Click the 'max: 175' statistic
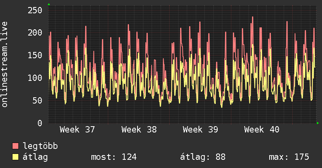 click(289, 157)
